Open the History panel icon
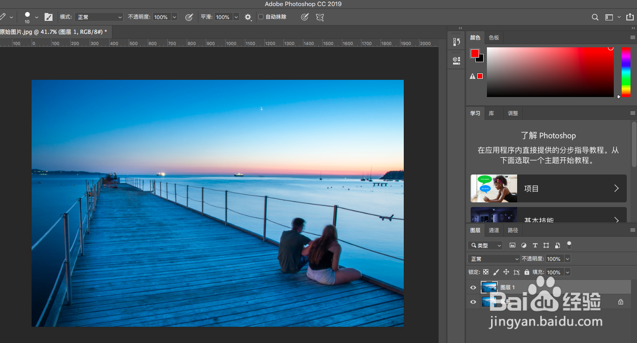Image resolution: width=637 pixels, height=343 pixels. point(456,42)
